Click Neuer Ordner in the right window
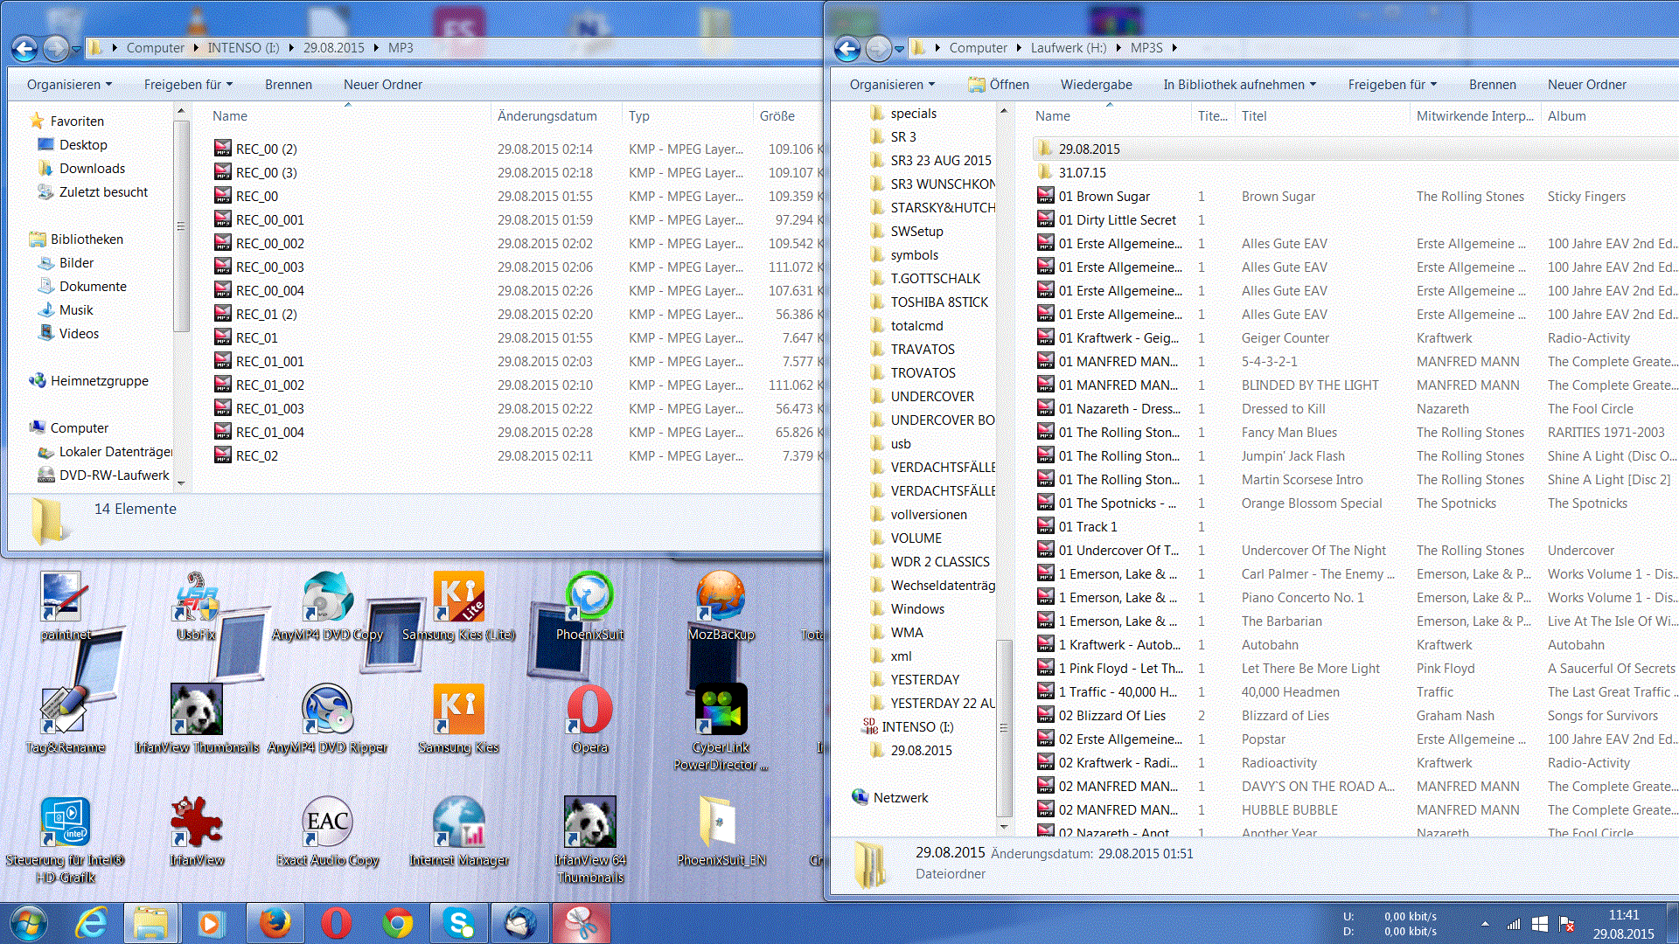 tap(1586, 85)
